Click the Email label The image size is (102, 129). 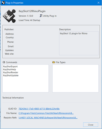(x=11, y=46)
